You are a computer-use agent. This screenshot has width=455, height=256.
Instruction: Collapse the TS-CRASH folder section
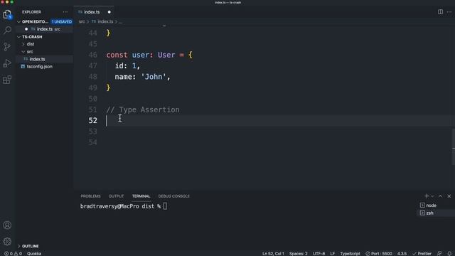coord(19,37)
